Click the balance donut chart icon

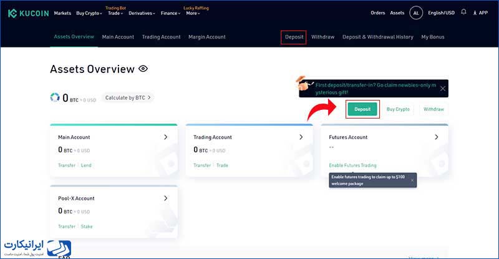[x=55, y=97]
